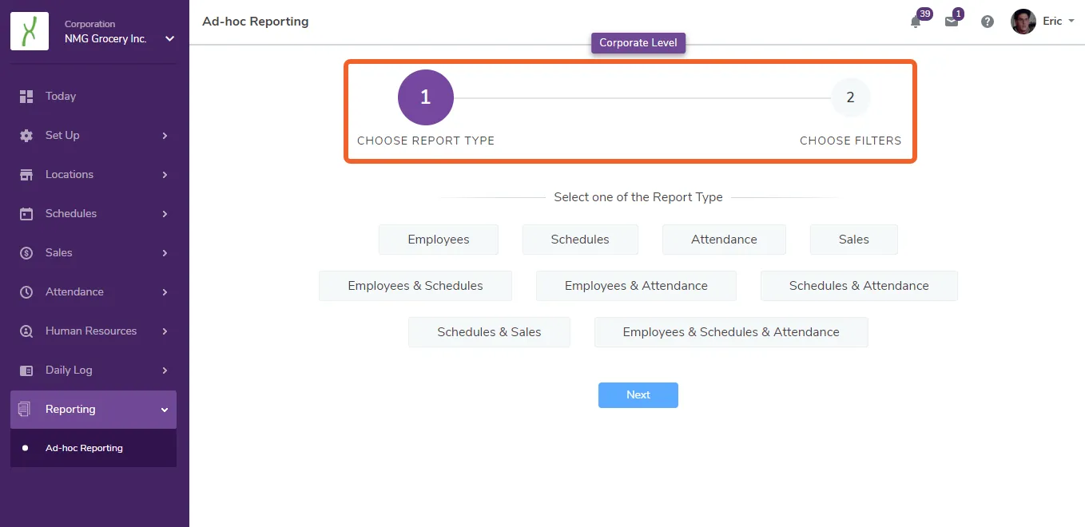
Task: Open the Locations menu item
Action: tap(93, 175)
